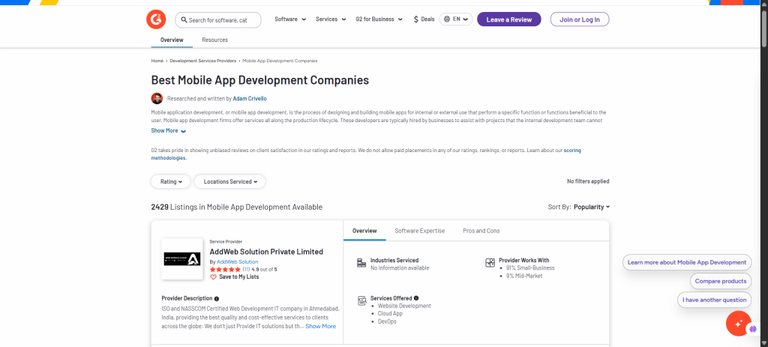768x347 pixels.
Task: Click the Services Offered info icon
Action: [x=416, y=298]
